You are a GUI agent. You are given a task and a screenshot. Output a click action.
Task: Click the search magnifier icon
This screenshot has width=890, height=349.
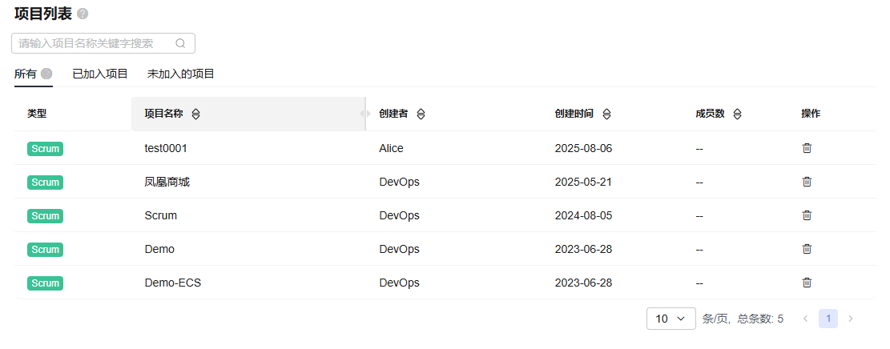(180, 43)
